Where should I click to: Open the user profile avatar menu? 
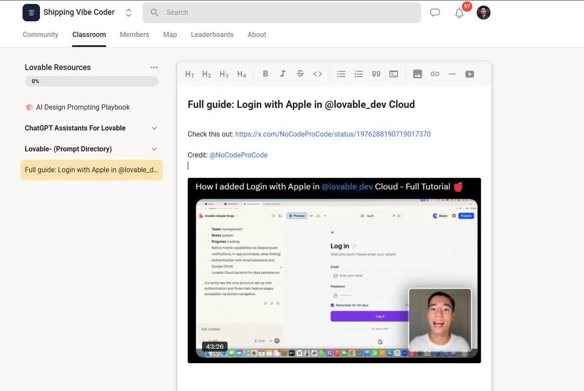tap(483, 13)
